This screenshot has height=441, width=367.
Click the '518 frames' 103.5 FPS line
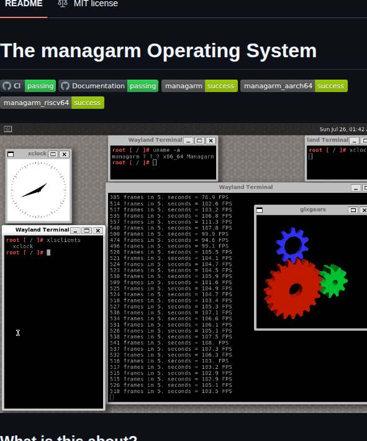pos(171,391)
